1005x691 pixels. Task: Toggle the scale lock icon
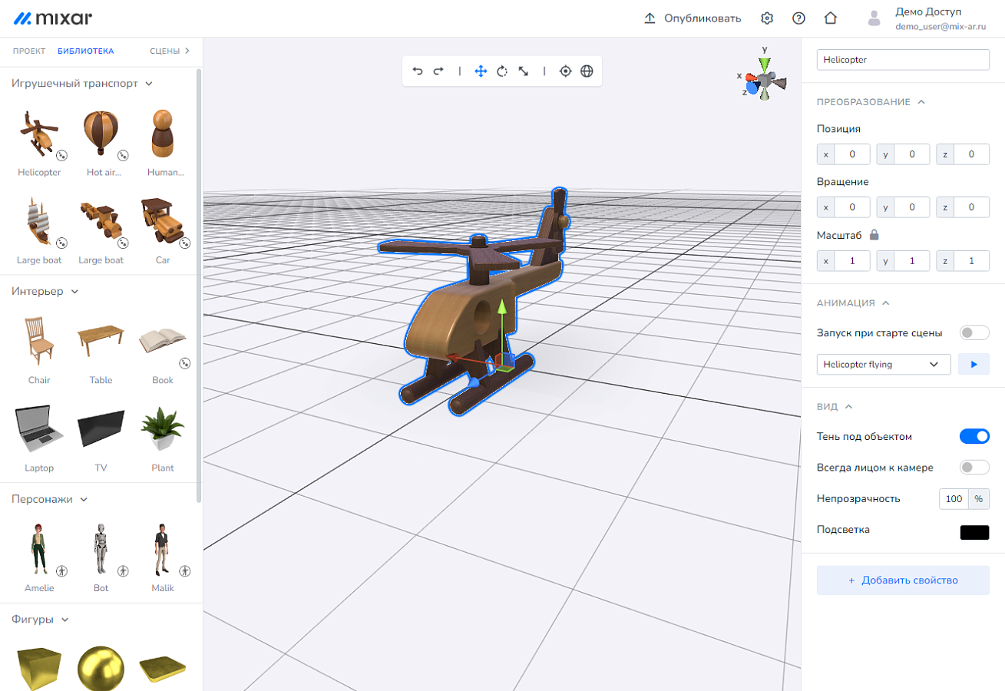(x=874, y=235)
